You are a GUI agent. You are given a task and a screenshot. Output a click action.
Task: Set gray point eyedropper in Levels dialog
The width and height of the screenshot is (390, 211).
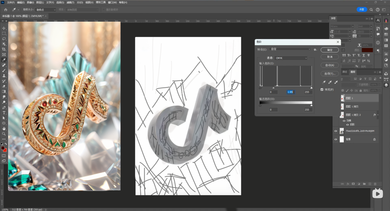click(x=330, y=82)
